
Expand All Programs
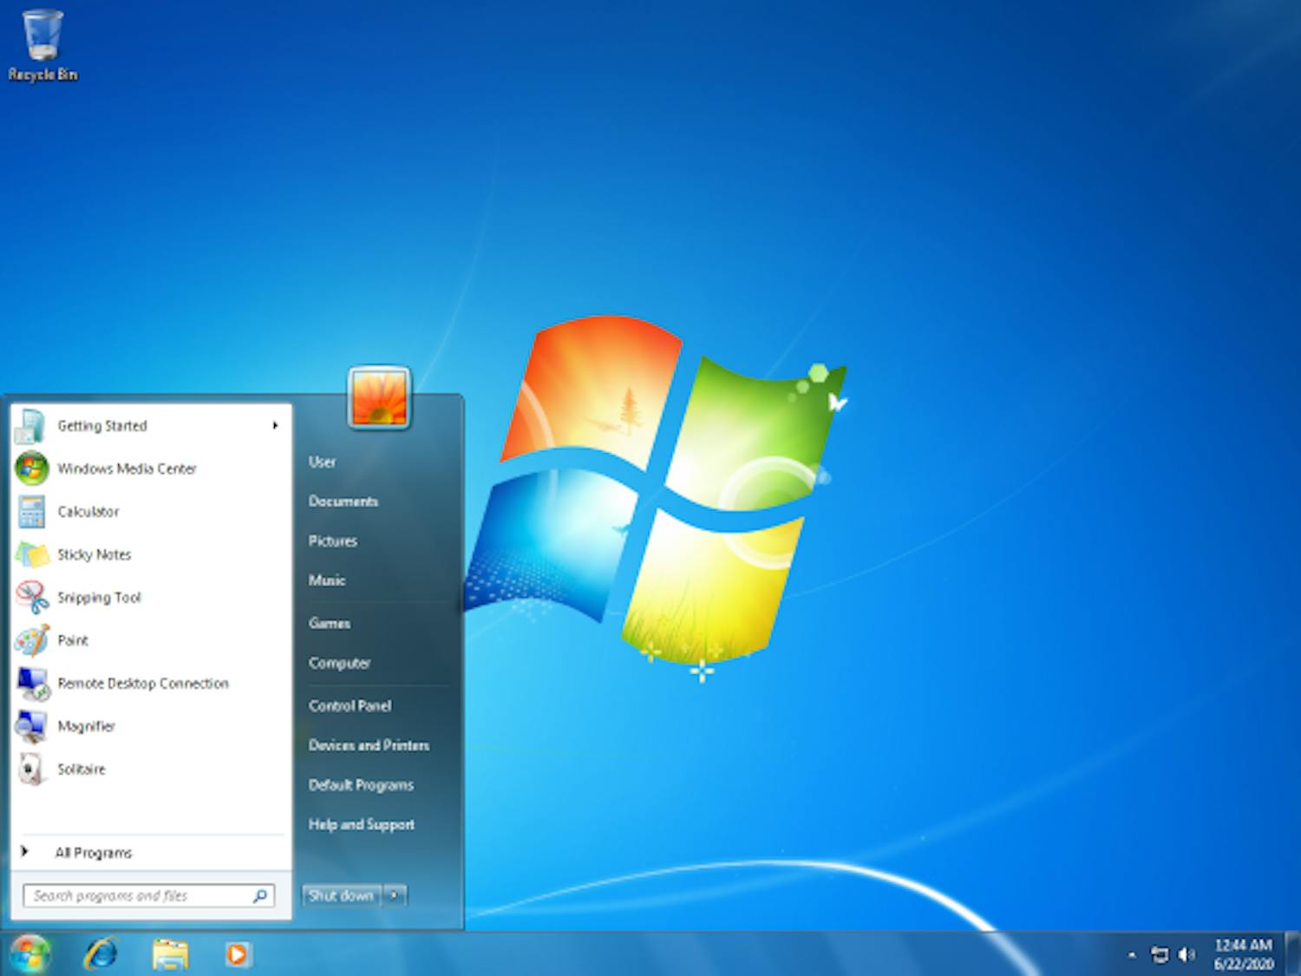tap(94, 853)
